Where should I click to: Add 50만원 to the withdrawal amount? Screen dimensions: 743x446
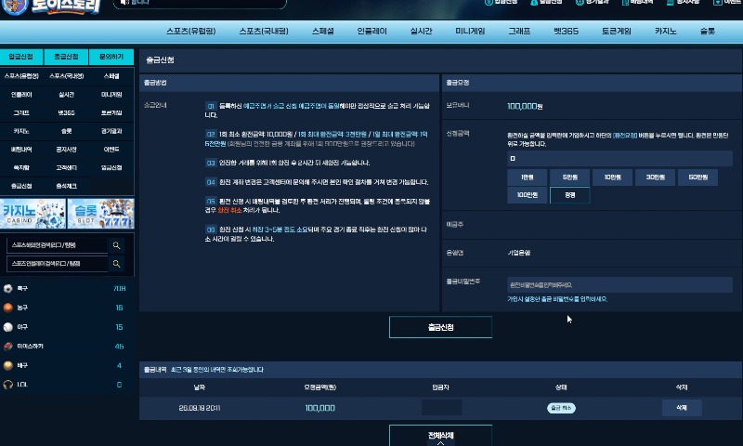(698, 177)
